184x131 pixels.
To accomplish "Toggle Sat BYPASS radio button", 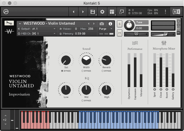I will click(62, 71).
